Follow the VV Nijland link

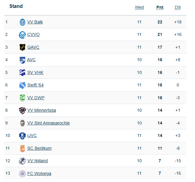tap(37, 161)
